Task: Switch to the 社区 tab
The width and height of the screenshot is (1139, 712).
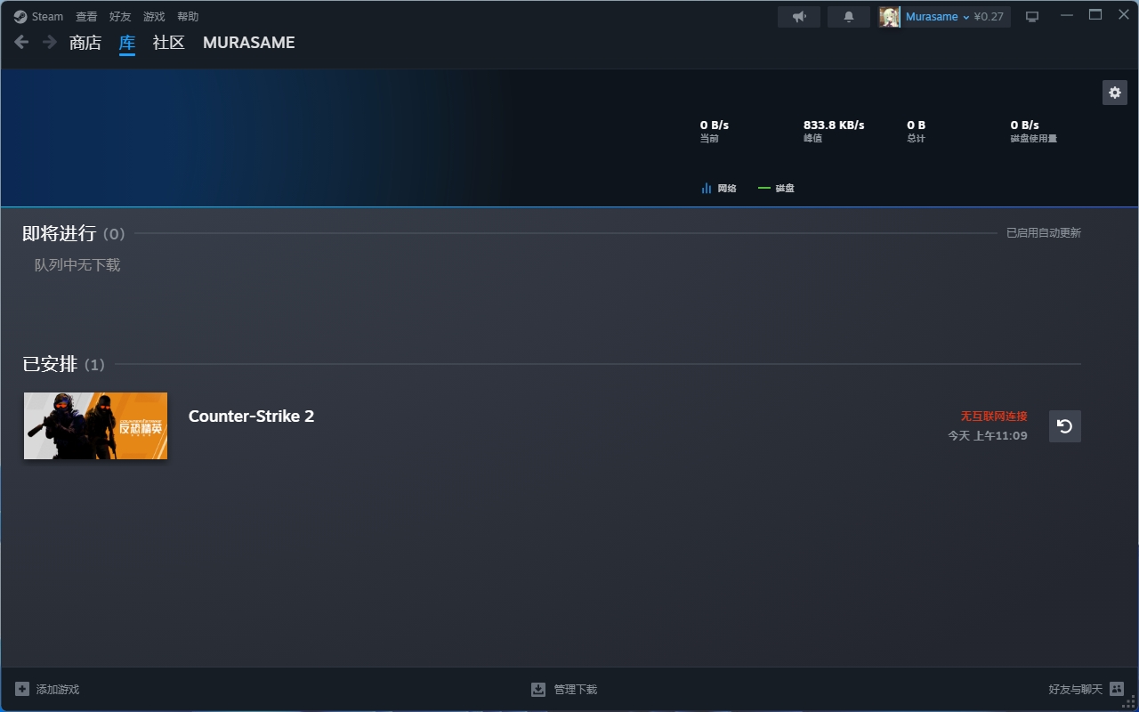Action: click(169, 43)
